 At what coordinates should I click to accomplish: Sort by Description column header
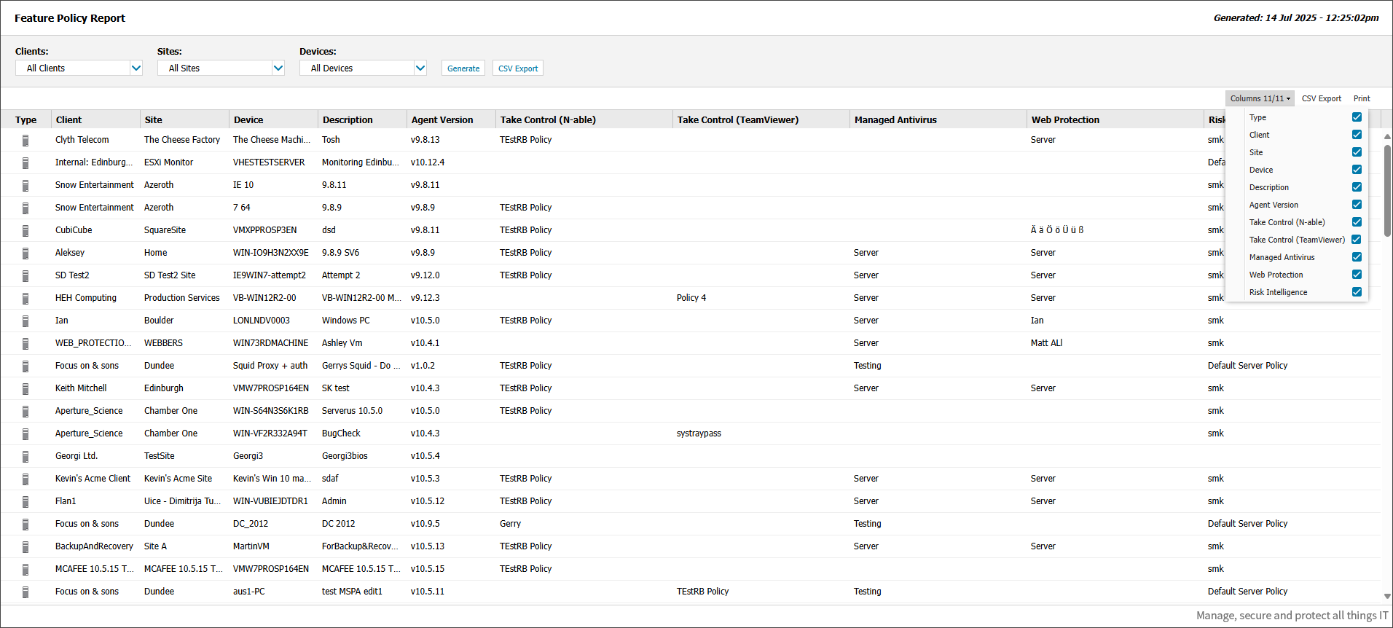pos(362,119)
